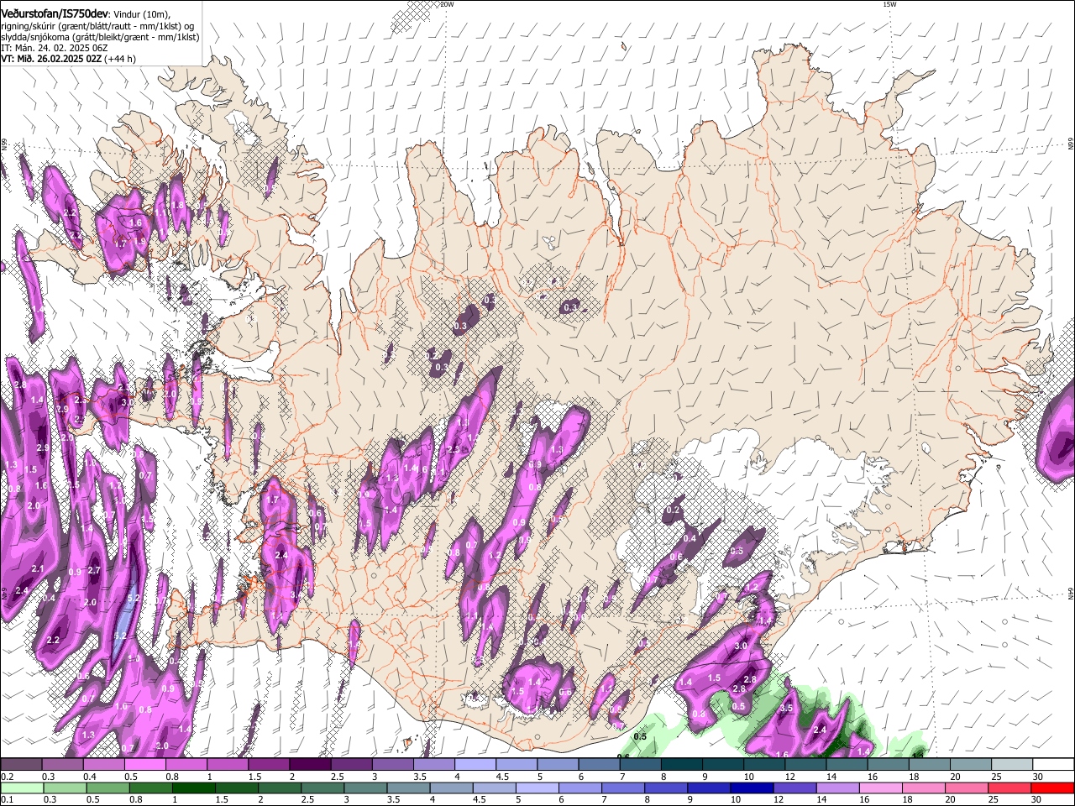Click the 'IT: Mán. 24. 02. 2025 06Z' line

pyautogui.click(x=55, y=48)
